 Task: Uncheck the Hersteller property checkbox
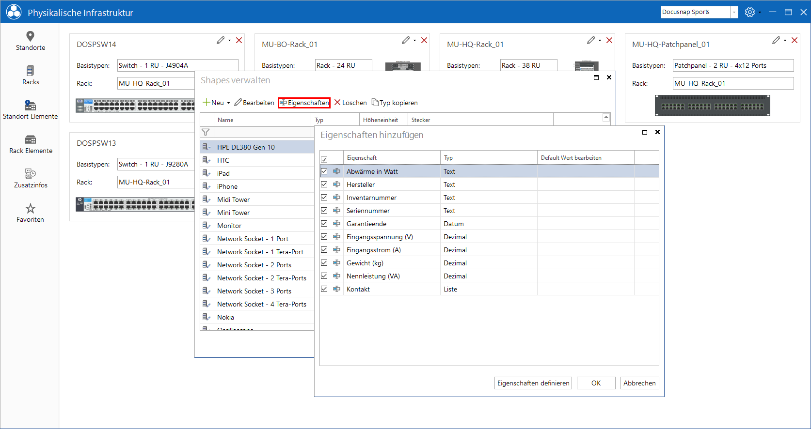click(x=324, y=184)
